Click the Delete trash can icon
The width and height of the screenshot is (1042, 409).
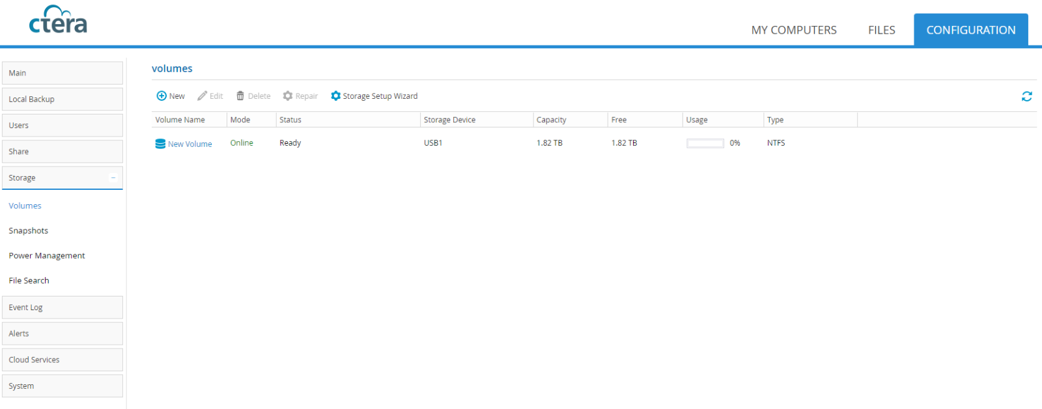[x=240, y=96]
